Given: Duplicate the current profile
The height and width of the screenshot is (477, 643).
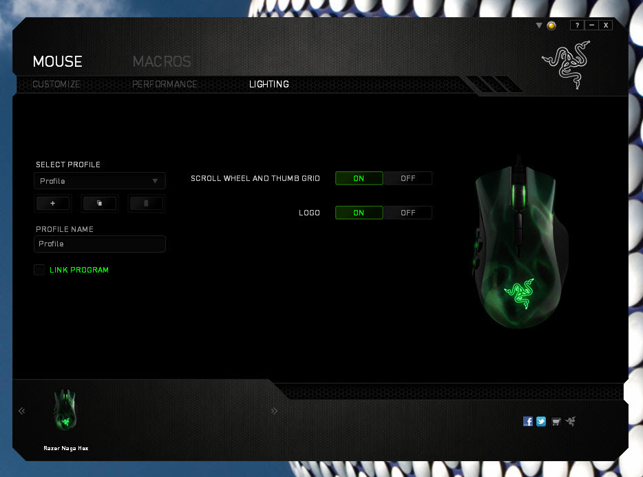Looking at the screenshot, I should (100, 204).
